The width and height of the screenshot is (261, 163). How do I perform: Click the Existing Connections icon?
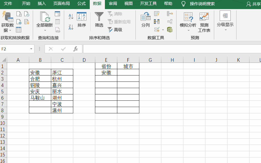coord(27,22)
